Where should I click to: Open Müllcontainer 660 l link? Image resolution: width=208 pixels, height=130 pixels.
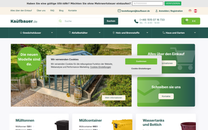[88, 127]
